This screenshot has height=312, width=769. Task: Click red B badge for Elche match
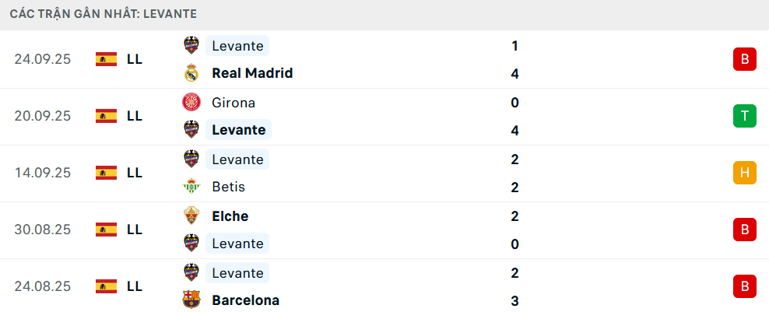(744, 230)
